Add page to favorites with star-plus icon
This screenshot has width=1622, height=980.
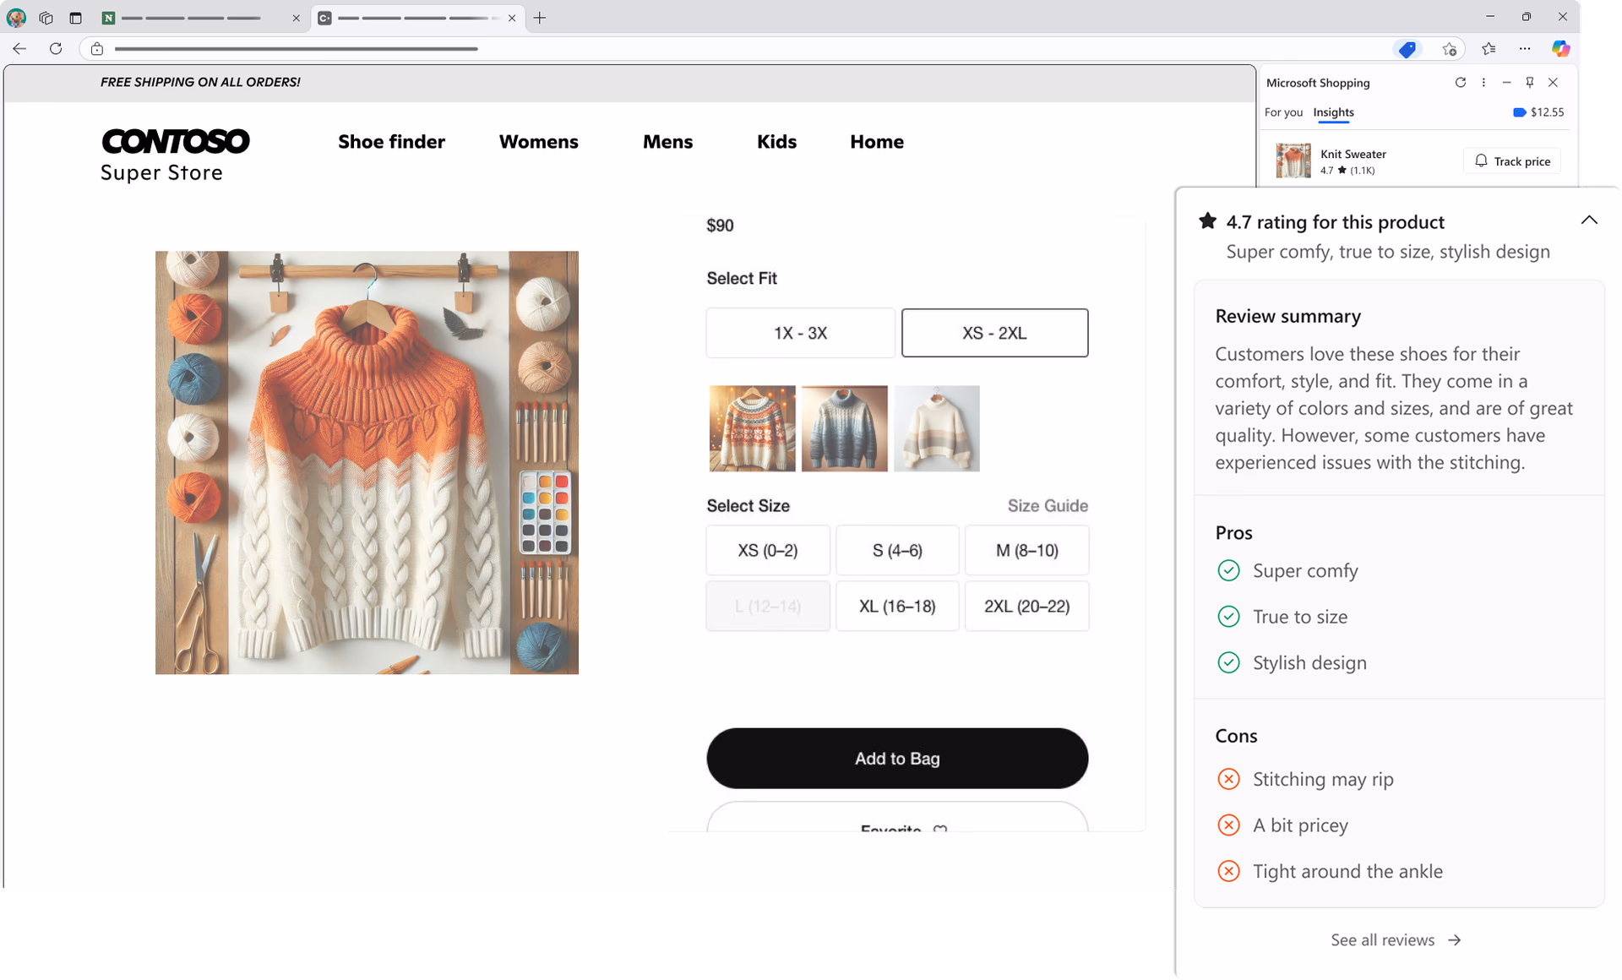tap(1450, 49)
